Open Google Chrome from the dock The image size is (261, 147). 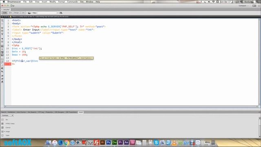click(66, 143)
